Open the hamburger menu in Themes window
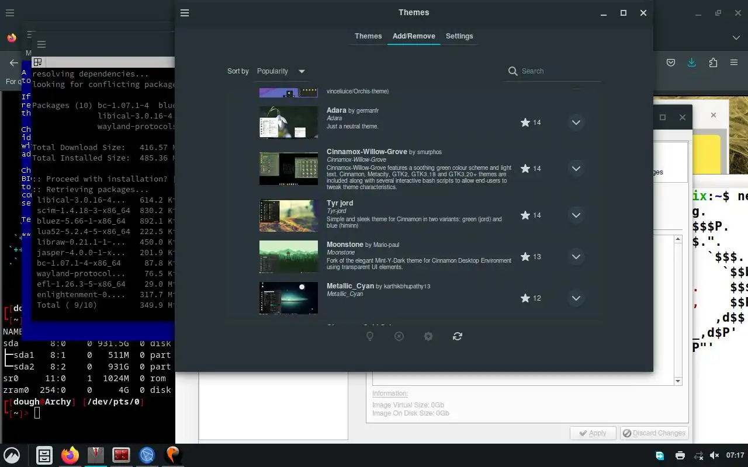 pyautogui.click(x=185, y=13)
